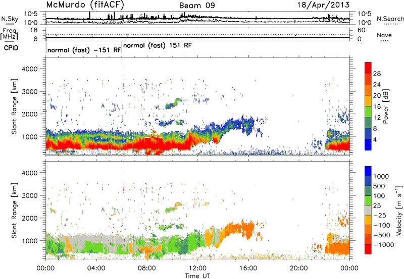Click the "Velocity [m s⁻¹]" color bar title

pos(399,210)
